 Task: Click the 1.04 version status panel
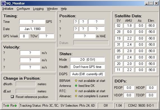tap(119, 106)
